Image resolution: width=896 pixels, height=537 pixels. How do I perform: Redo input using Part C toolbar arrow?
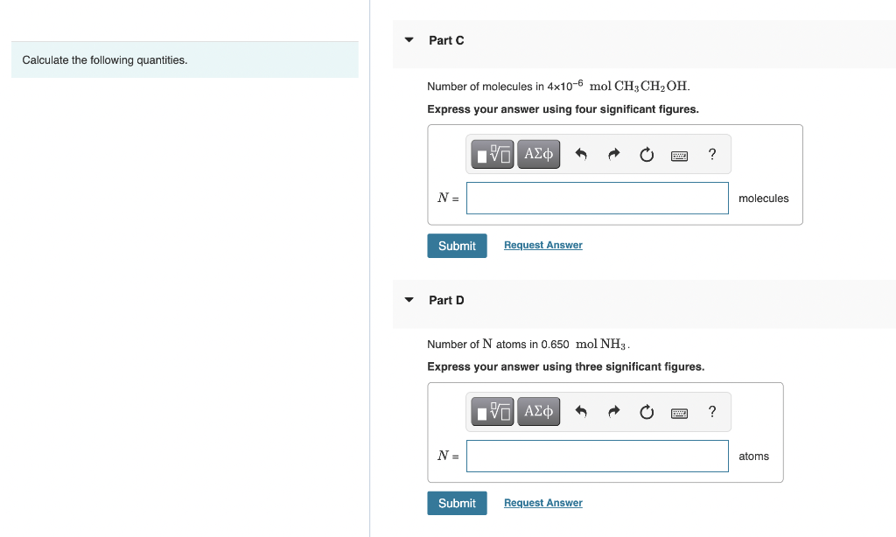tap(613, 154)
